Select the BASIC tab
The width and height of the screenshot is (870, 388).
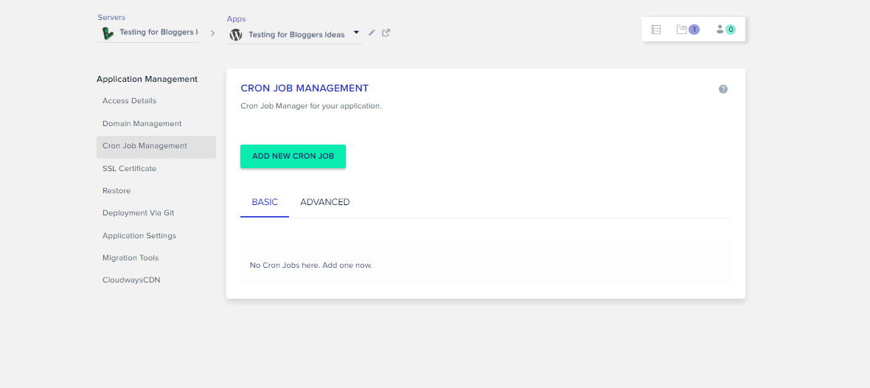(265, 202)
